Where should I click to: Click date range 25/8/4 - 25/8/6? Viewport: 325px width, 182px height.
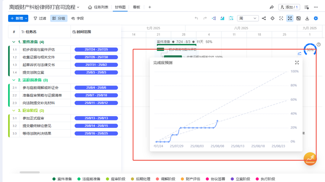point(96,88)
